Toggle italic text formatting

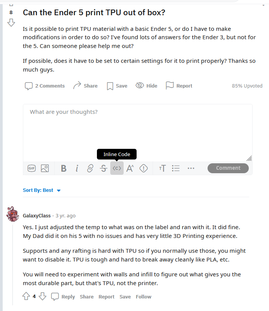[77, 168]
